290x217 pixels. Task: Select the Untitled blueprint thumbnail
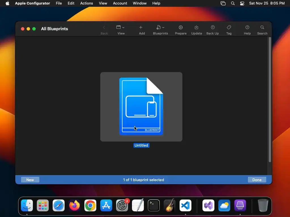tap(141, 107)
